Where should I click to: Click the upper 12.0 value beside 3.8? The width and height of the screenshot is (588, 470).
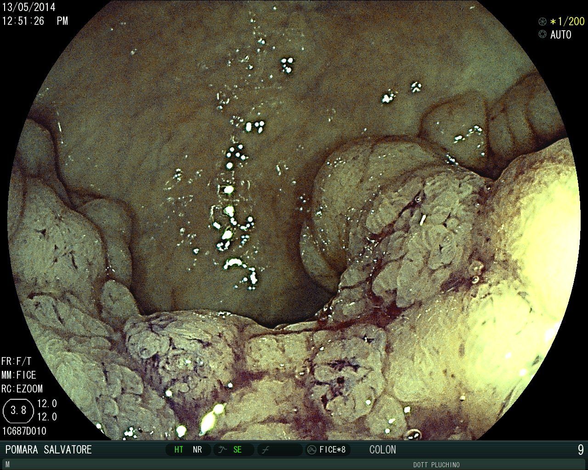click(47, 404)
